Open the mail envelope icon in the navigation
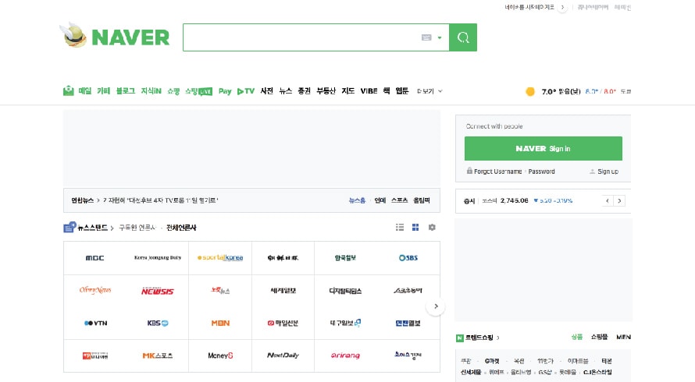 pyautogui.click(x=68, y=90)
